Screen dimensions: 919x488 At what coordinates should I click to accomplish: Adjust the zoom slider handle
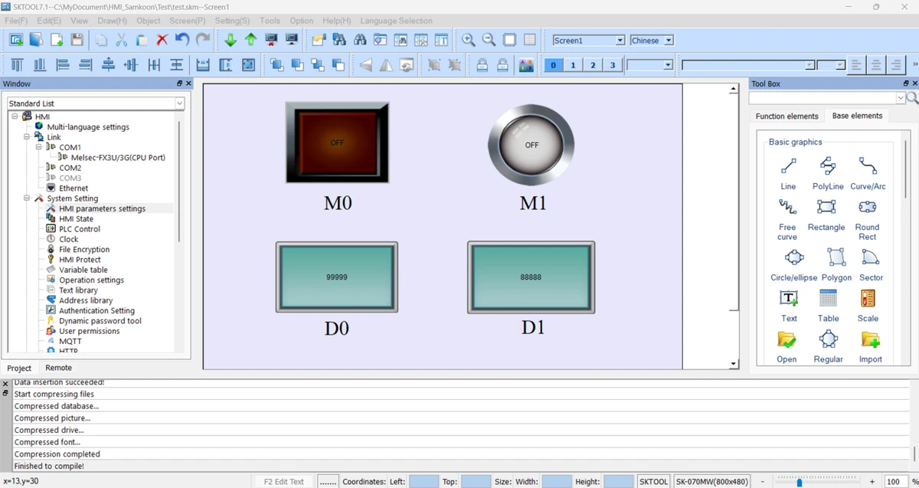tap(799, 482)
